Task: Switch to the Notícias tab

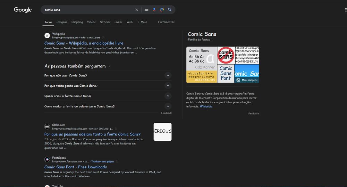Action: [105, 22]
